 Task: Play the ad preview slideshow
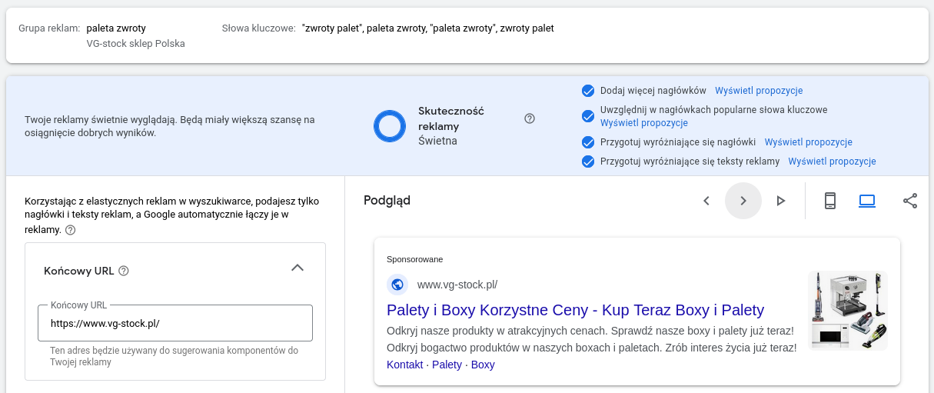click(x=781, y=201)
